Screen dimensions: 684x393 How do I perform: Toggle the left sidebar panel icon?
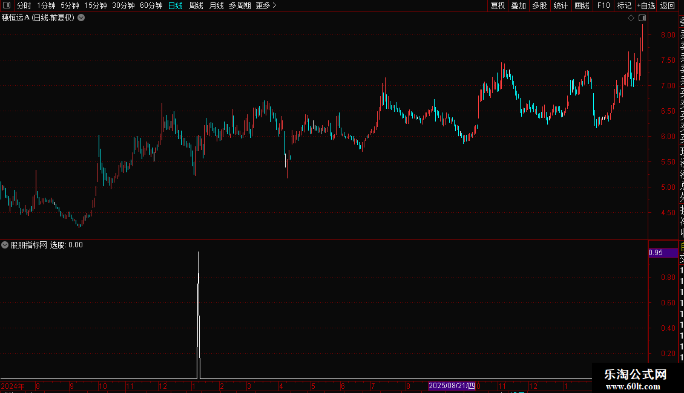tap(7, 5)
